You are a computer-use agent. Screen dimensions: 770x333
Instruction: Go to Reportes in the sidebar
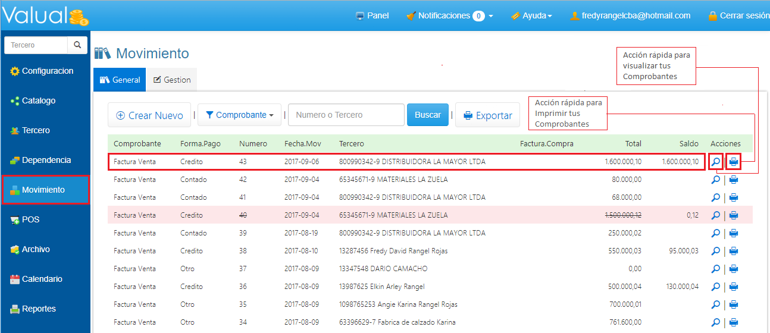pyautogui.click(x=39, y=309)
